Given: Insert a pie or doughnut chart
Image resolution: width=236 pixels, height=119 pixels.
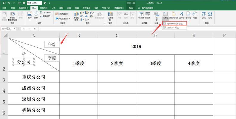Looking at the screenshot, I should click(82, 20).
